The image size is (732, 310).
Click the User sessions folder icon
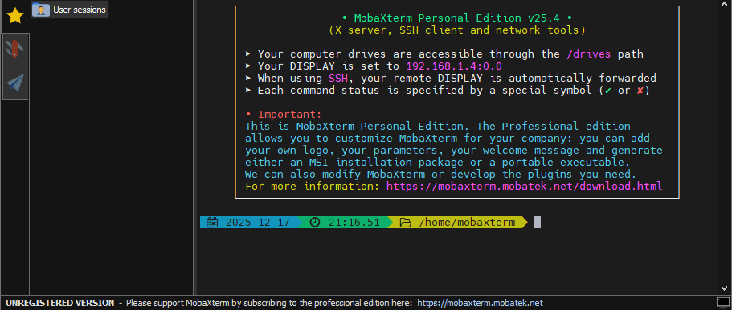[41, 10]
